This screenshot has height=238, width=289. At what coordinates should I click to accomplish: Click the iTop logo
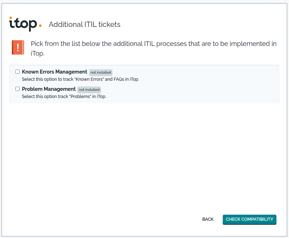pos(25,24)
